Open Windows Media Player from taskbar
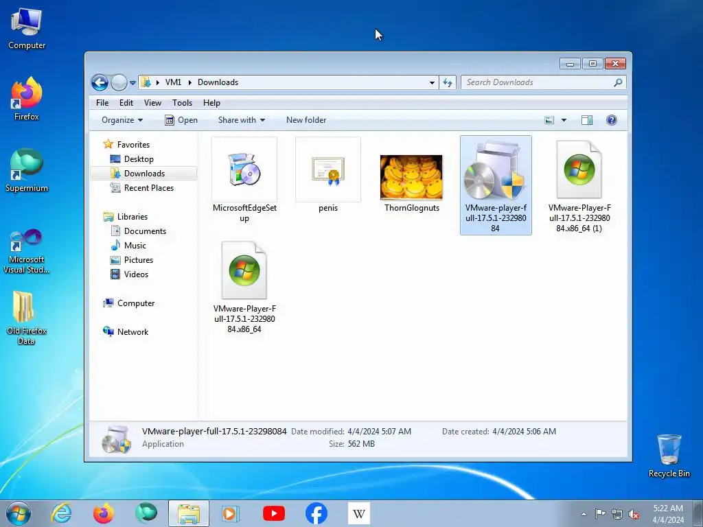 (231, 513)
